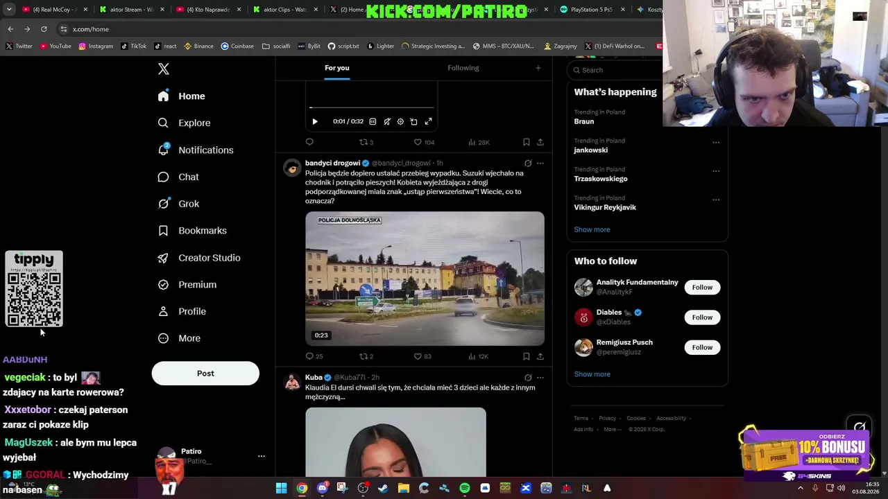
Task: Reload the browser page
Action: click(x=44, y=29)
